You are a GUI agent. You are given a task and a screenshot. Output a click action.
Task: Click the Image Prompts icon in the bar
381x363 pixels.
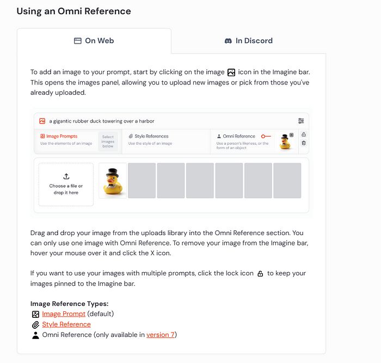click(42, 136)
